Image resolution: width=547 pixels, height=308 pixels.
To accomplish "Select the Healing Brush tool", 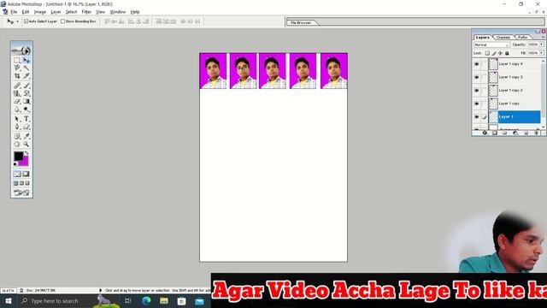I will point(17,86).
